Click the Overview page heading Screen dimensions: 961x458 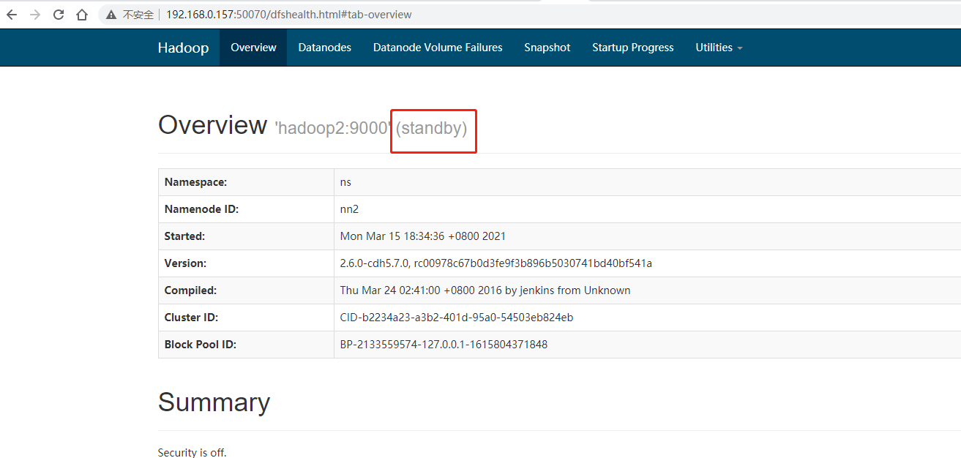212,125
